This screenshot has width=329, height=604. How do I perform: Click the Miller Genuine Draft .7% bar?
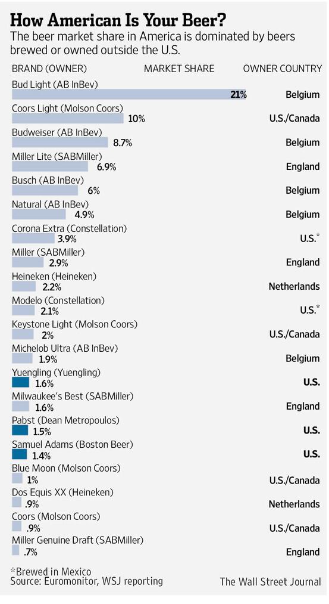tap(15, 550)
